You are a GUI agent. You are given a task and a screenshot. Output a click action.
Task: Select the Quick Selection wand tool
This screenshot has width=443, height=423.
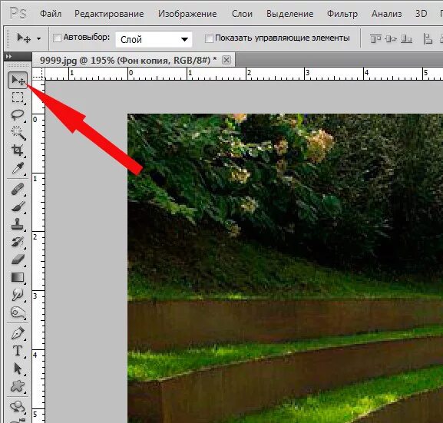pyautogui.click(x=18, y=132)
